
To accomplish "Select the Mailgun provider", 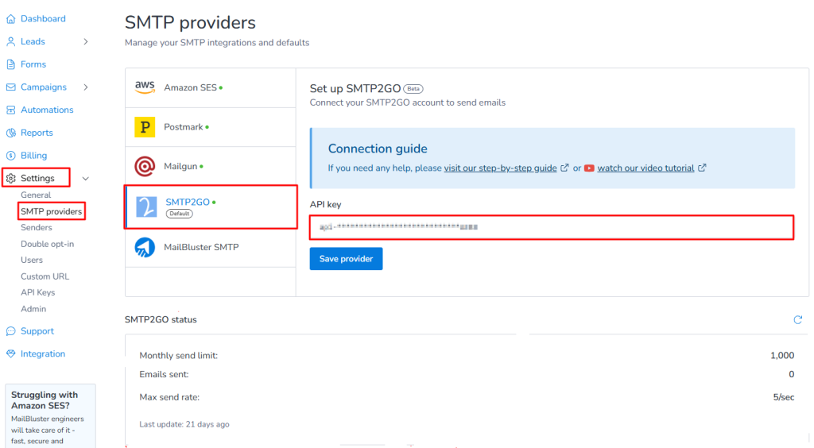I will 210,167.
